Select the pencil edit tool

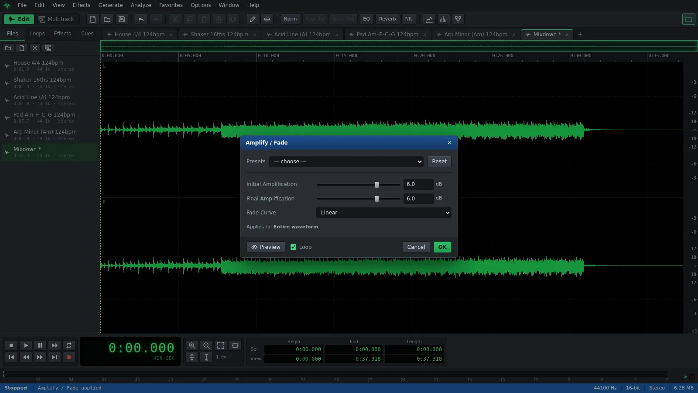[252, 19]
